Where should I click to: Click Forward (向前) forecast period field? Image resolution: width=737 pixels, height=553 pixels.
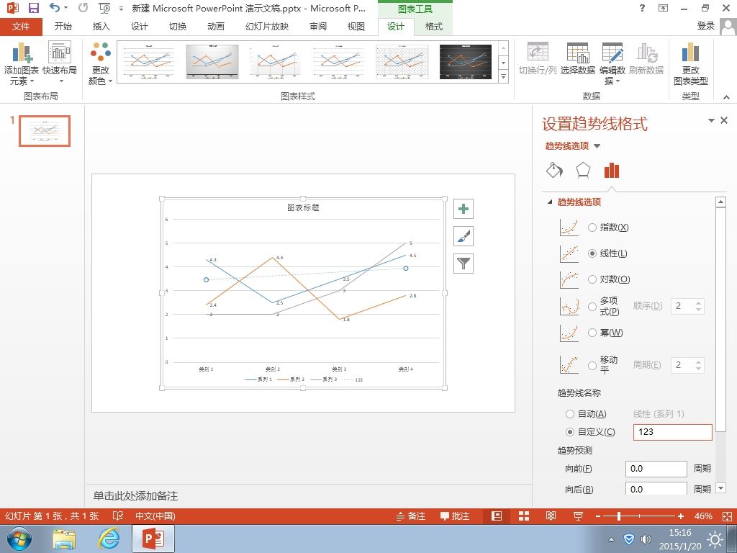(x=656, y=469)
